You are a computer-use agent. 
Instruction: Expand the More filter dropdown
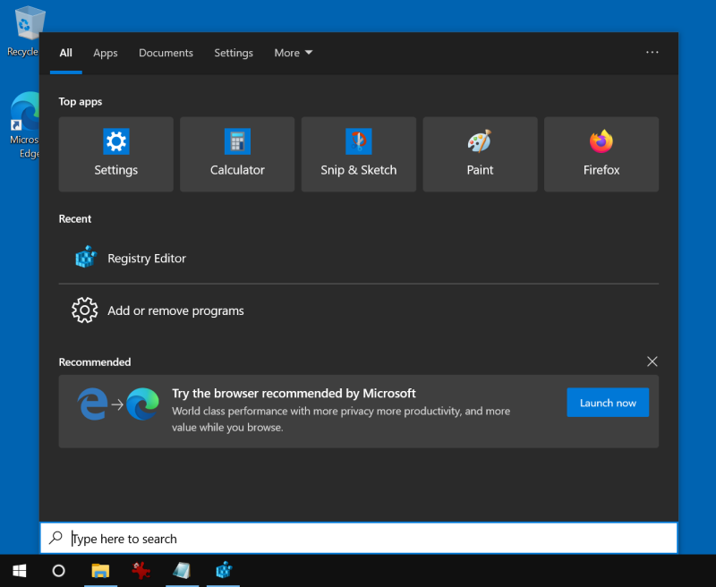[293, 53]
